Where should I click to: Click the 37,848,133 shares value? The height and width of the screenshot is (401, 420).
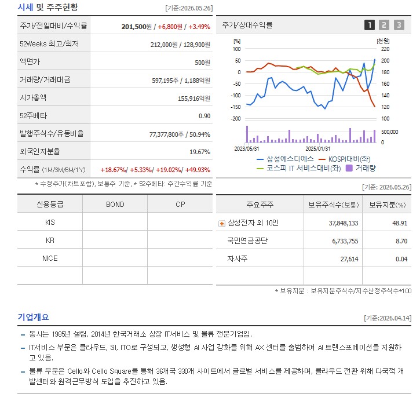click(x=344, y=224)
